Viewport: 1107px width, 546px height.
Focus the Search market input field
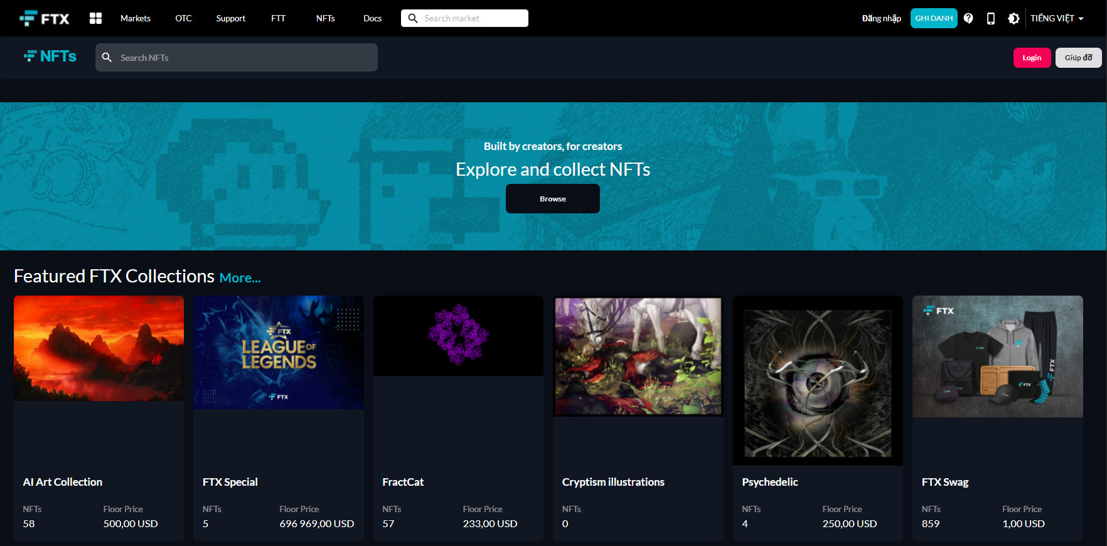(464, 18)
